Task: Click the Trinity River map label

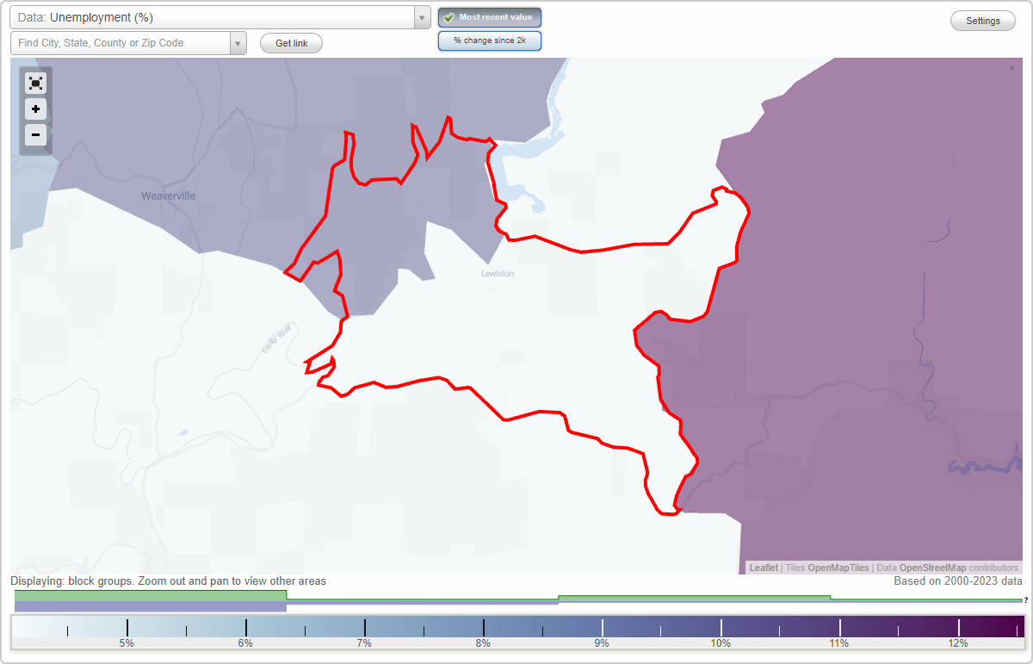Action: pyautogui.click(x=278, y=338)
